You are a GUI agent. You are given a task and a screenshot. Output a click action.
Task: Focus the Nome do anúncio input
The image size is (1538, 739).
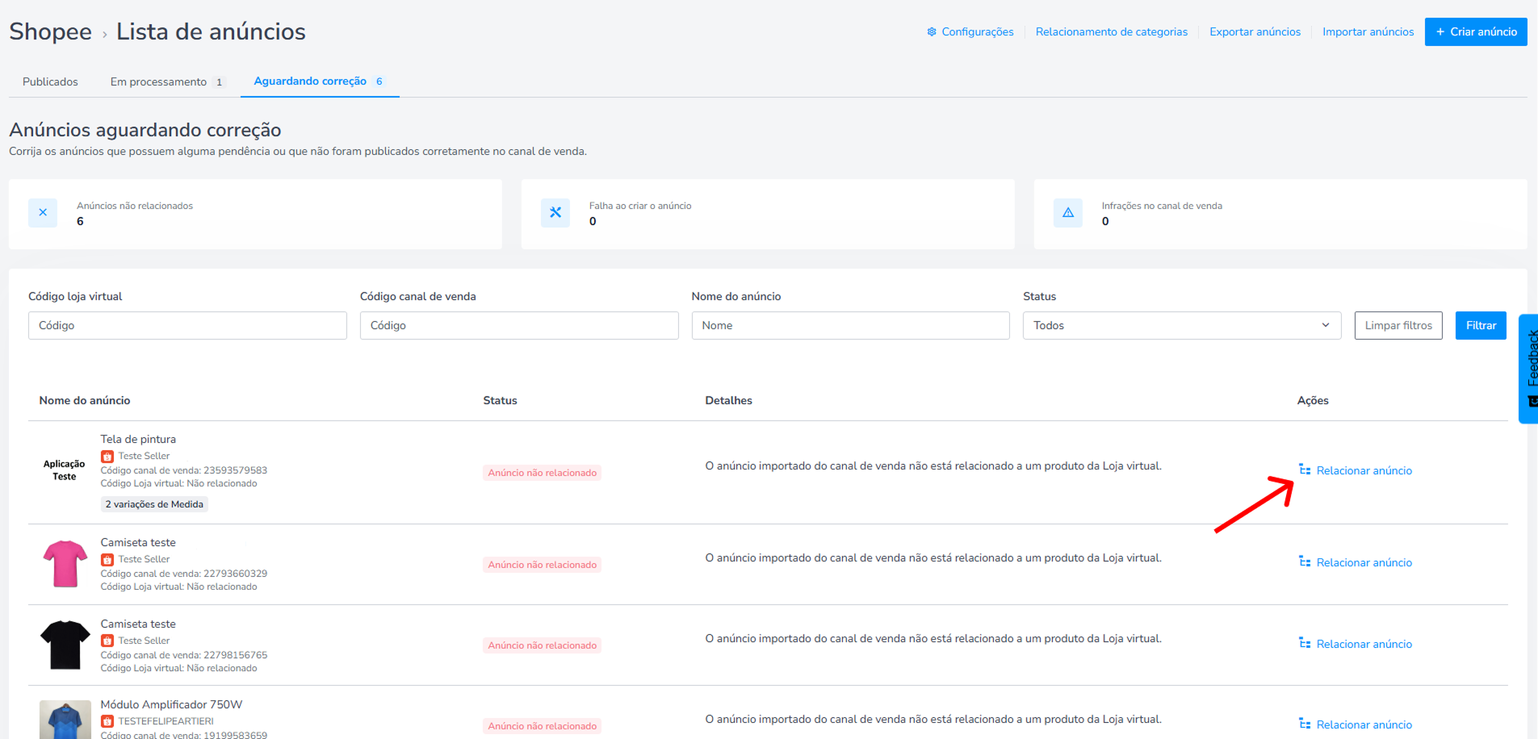coord(850,326)
